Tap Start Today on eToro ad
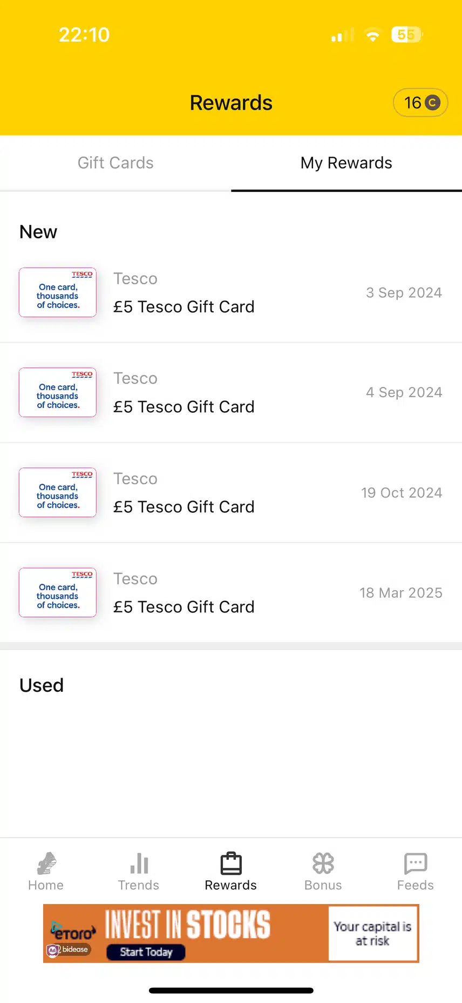Image resolution: width=462 pixels, height=1003 pixels. click(x=146, y=952)
